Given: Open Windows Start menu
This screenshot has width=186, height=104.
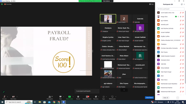Looking at the screenshot, I should click(x=2, y=102).
